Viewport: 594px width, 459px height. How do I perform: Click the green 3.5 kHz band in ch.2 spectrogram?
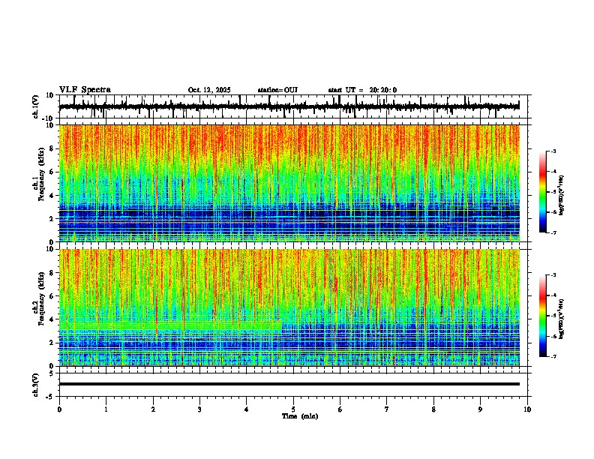(x=170, y=325)
